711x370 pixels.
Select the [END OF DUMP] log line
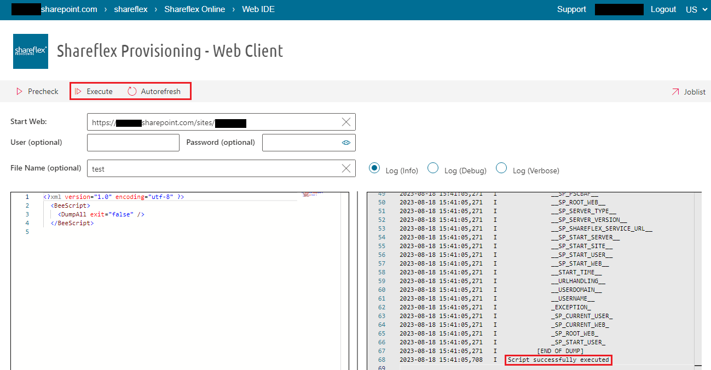560,351
